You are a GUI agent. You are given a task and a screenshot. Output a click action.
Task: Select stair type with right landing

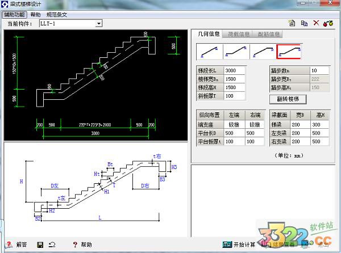coord(263,52)
